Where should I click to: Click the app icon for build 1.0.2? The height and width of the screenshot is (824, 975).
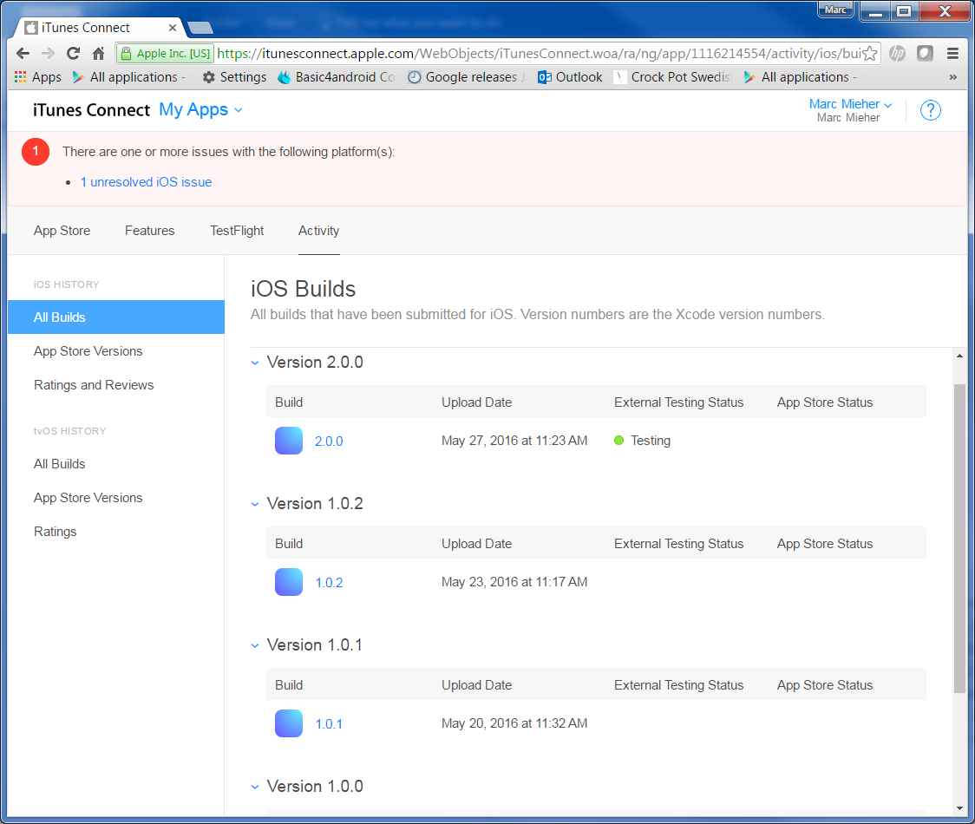pyautogui.click(x=289, y=582)
